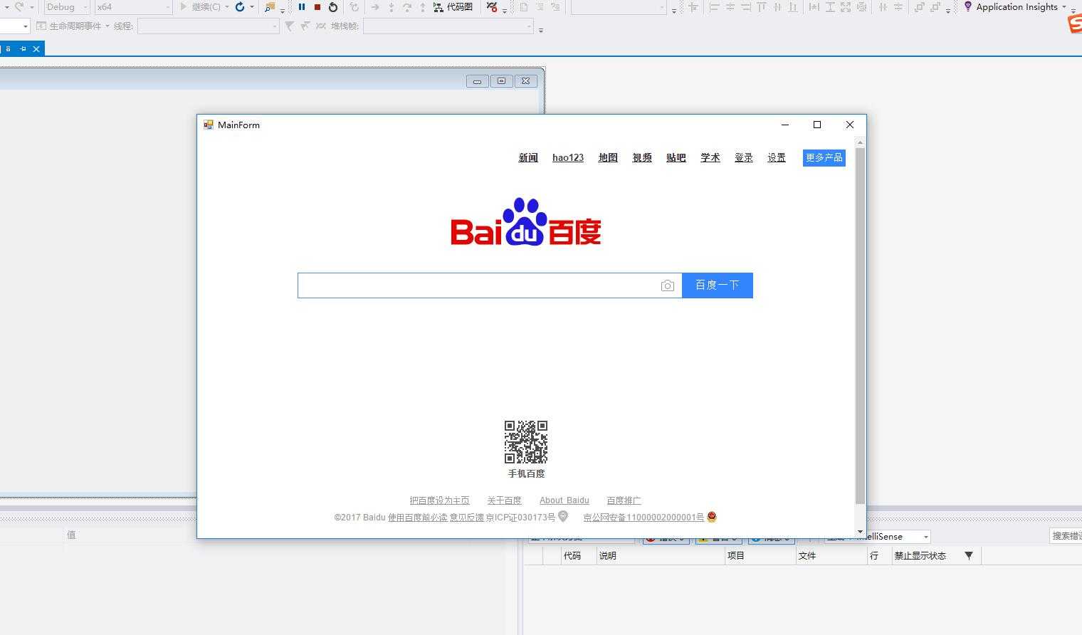This screenshot has height=635, width=1082.
Task: Open the 视频 link on Baidu
Action: (642, 158)
